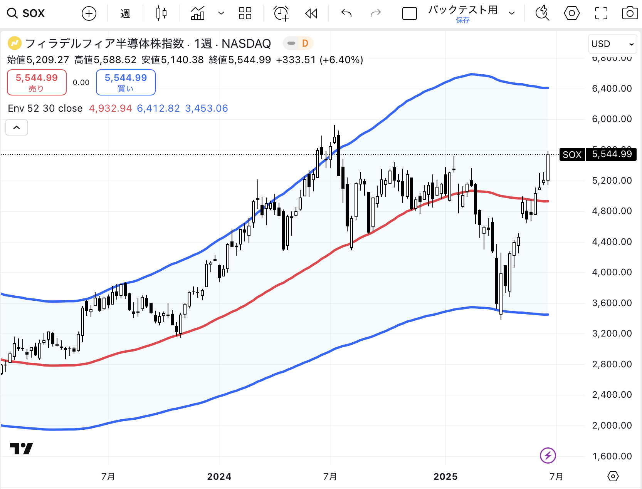Click the 終値5,544.99 close value
This screenshot has height=489, width=642.
240,60
